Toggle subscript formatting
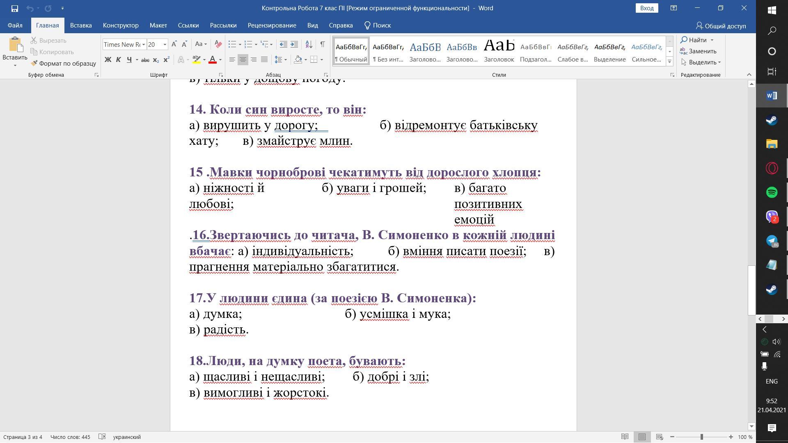This screenshot has height=443, width=788. tap(156, 60)
